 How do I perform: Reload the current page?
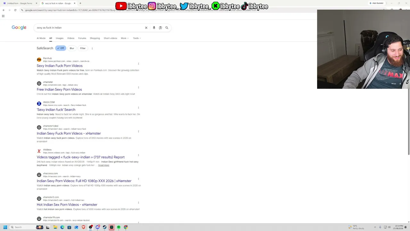click(x=15, y=10)
